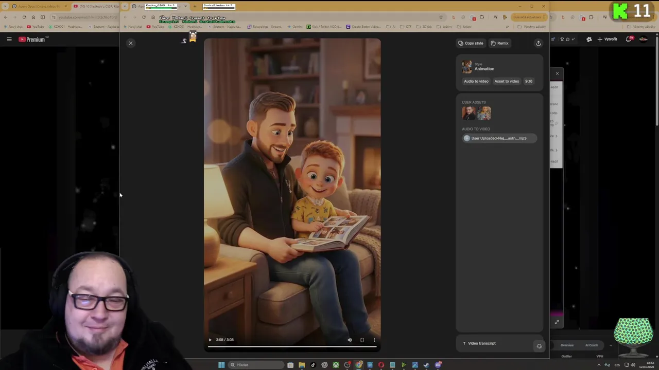
Task: Go back in the YouTube browser window
Action: (x=6, y=17)
